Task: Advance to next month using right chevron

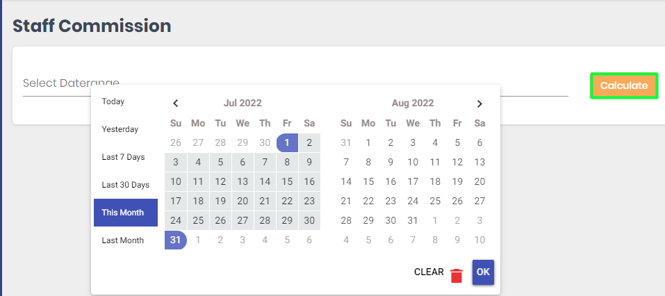Action: (479, 104)
